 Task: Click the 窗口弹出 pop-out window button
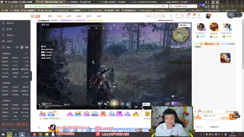[183, 25]
